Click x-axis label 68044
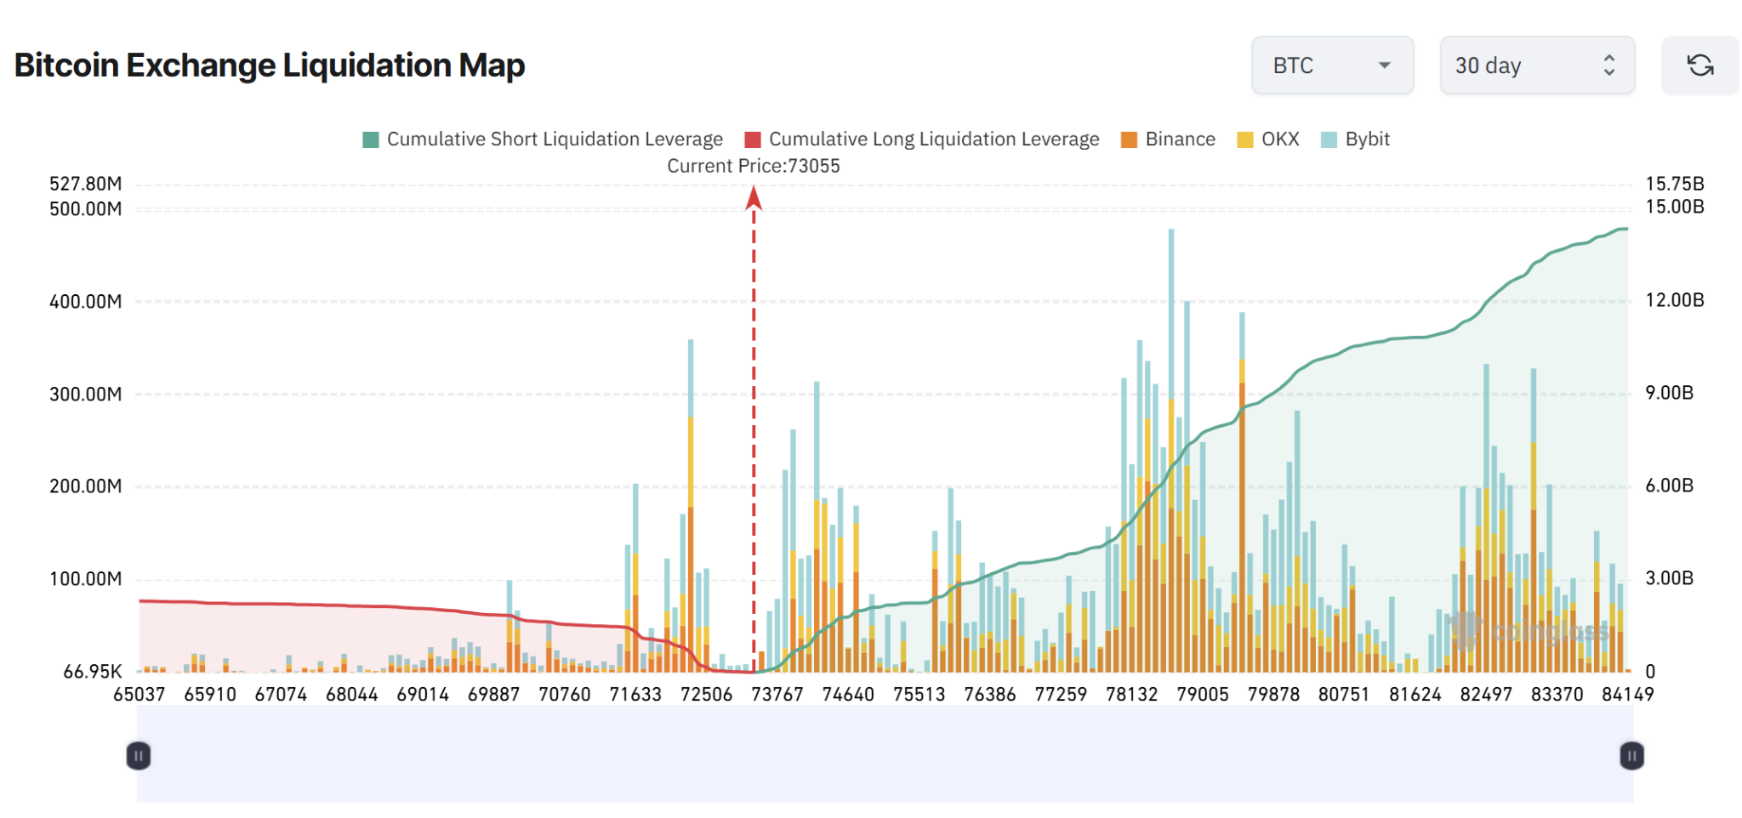 pyautogui.click(x=352, y=694)
